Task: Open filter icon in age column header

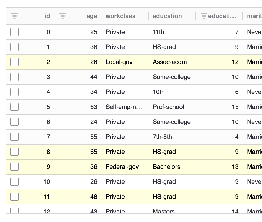Action: (x=63, y=16)
